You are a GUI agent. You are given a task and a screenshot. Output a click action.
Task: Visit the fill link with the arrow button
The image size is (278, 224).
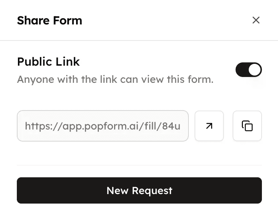click(x=209, y=126)
